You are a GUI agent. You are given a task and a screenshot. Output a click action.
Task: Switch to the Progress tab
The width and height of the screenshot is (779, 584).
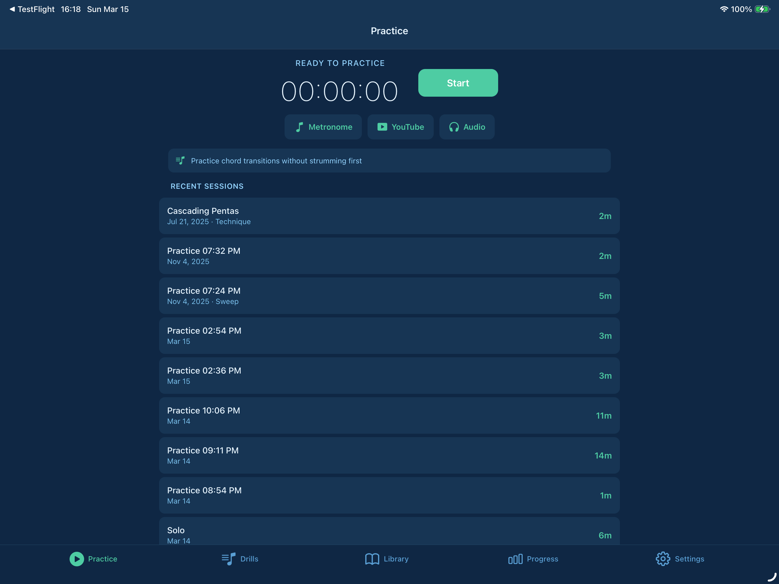533,559
